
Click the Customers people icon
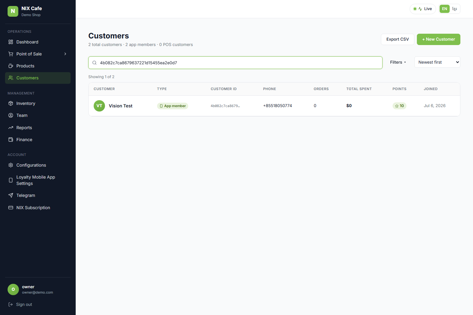pyautogui.click(x=11, y=78)
